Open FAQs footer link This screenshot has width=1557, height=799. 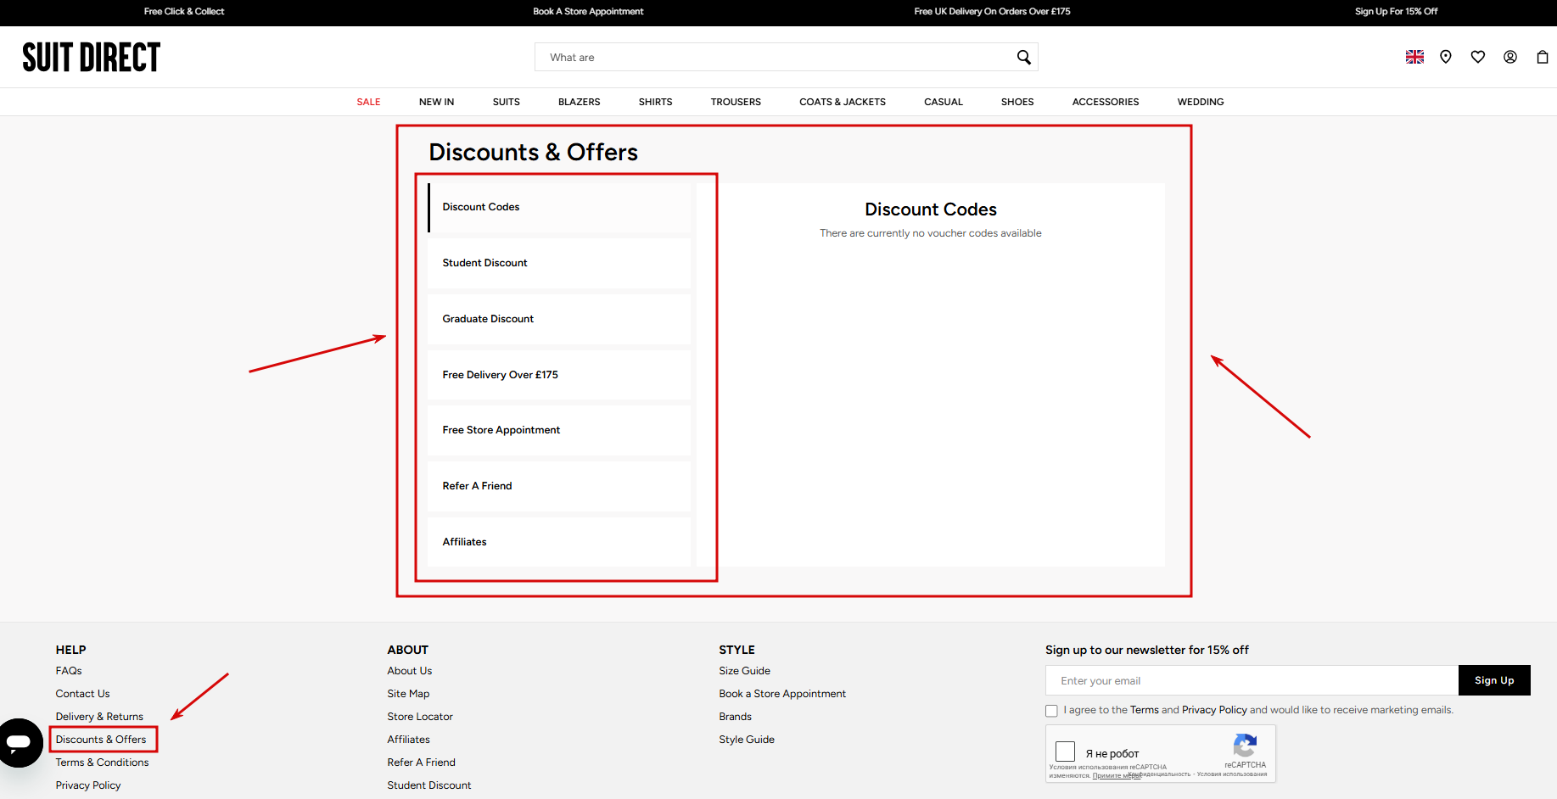point(69,671)
